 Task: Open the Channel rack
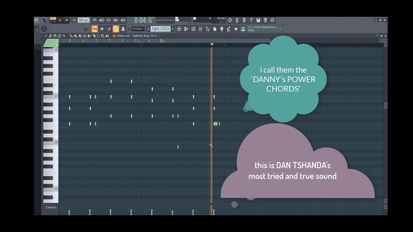tap(193, 29)
